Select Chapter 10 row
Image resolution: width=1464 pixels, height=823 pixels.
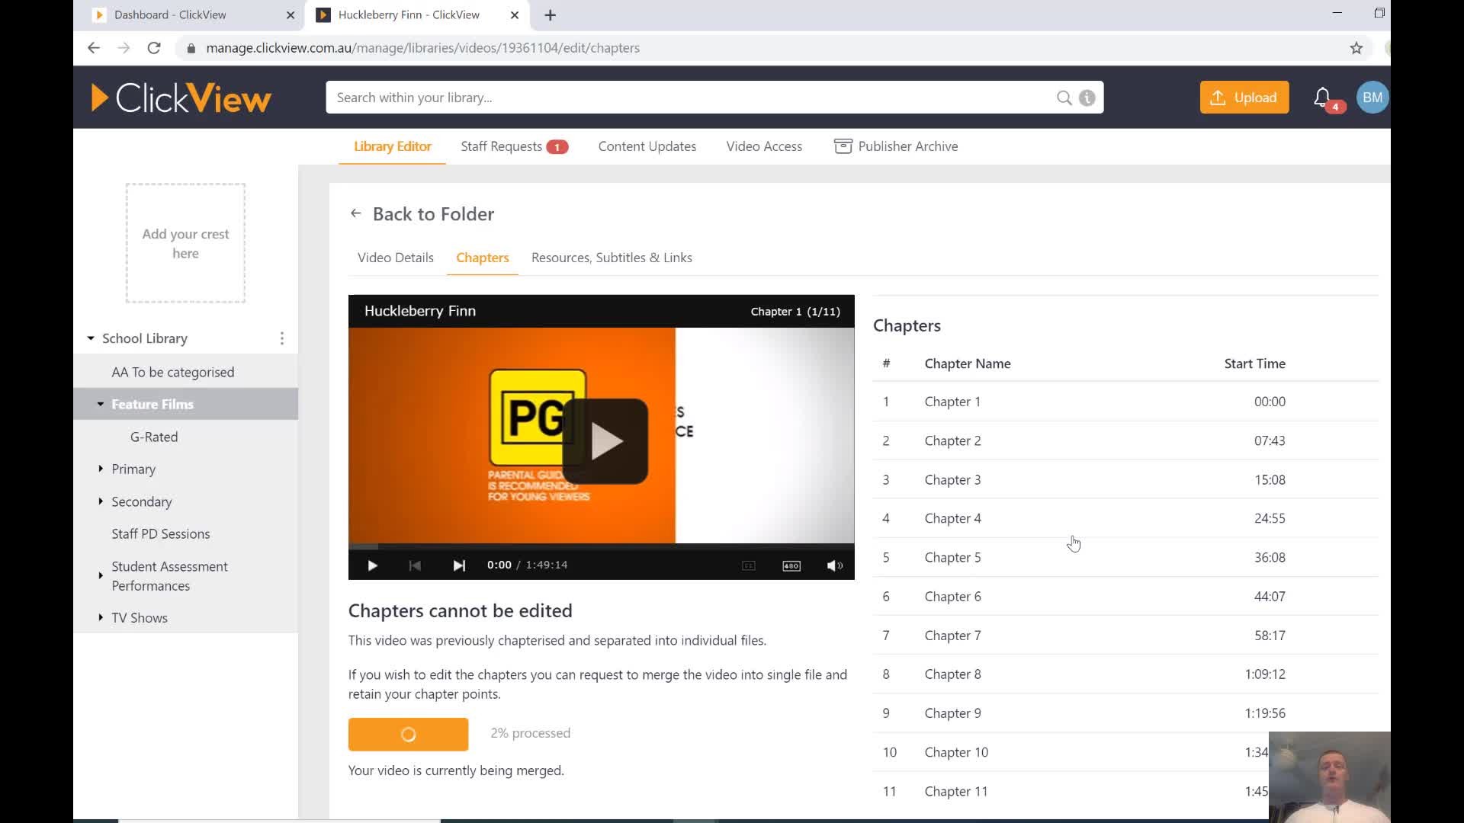click(1071, 752)
